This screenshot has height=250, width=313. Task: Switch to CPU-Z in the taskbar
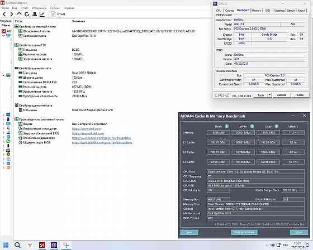54,245
